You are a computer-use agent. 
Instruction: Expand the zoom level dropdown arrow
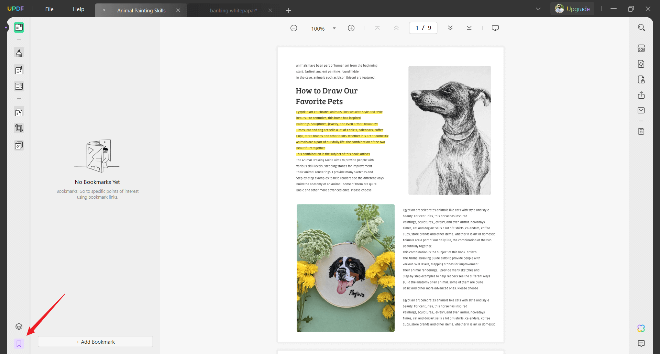pos(334,29)
